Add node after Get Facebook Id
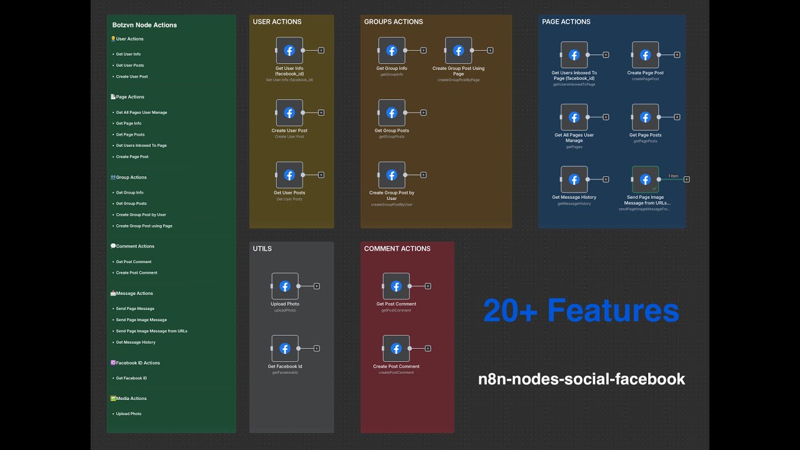 (x=317, y=348)
